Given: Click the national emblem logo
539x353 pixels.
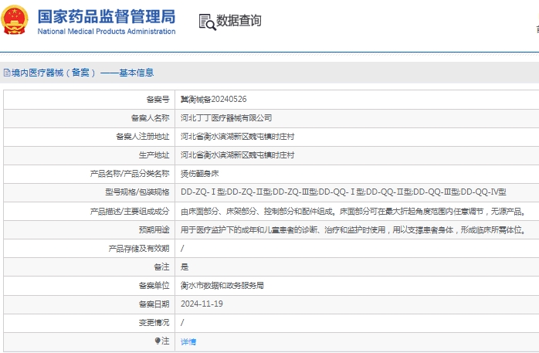Looking at the screenshot, I should coord(15,19).
